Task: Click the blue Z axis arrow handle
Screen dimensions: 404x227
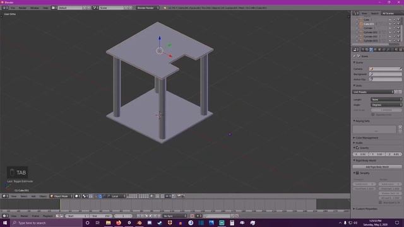Action: click(160, 38)
